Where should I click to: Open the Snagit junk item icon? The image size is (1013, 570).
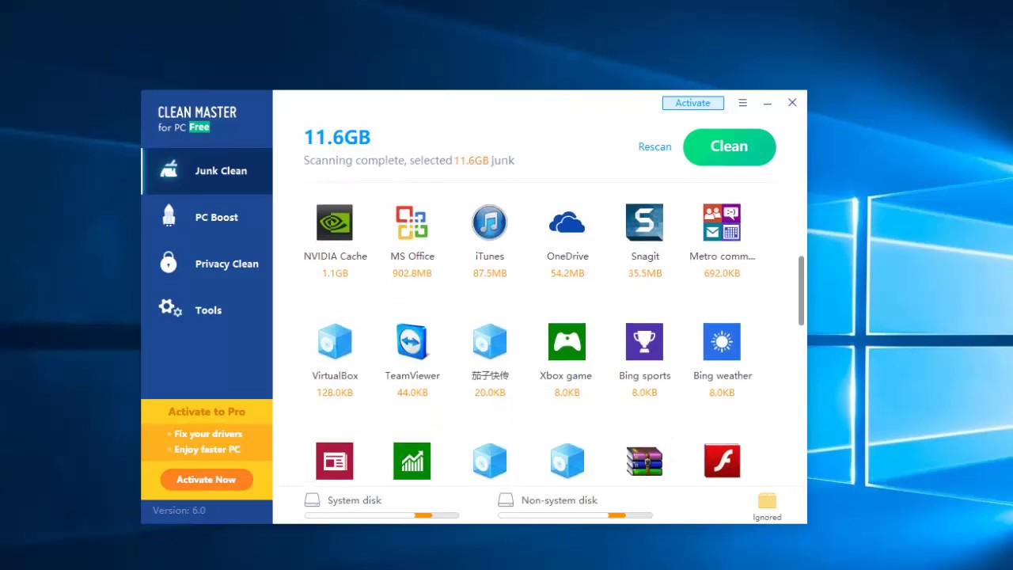[x=644, y=222]
